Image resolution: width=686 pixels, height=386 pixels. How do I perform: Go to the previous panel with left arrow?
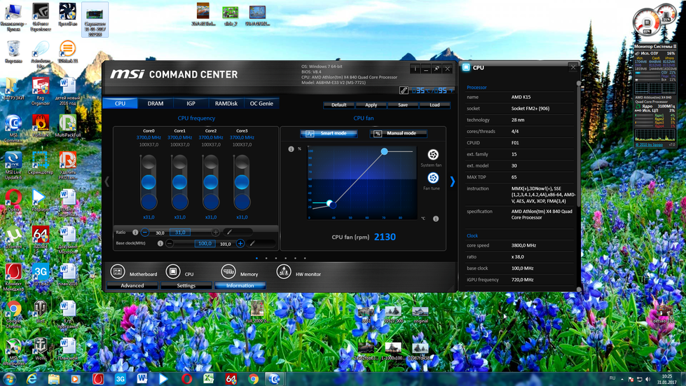click(x=107, y=181)
